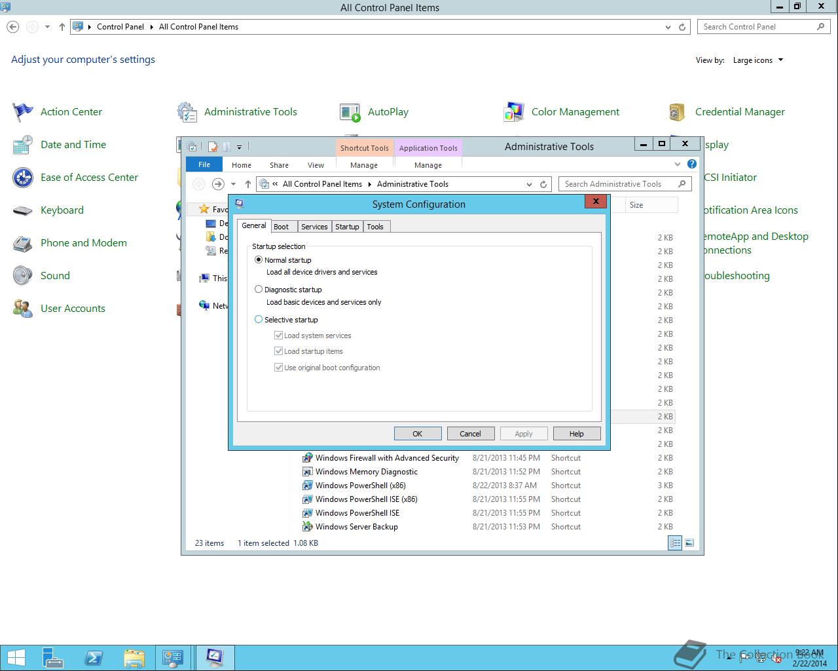Click the Size column header
The image size is (838, 671).
tap(651, 205)
